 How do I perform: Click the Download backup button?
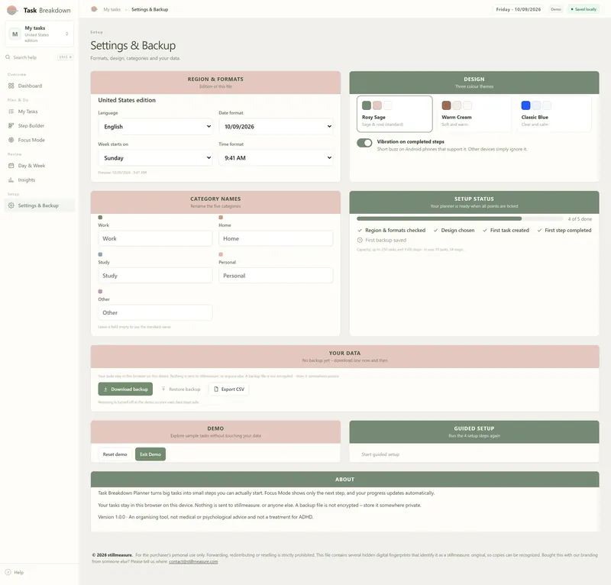coord(125,389)
